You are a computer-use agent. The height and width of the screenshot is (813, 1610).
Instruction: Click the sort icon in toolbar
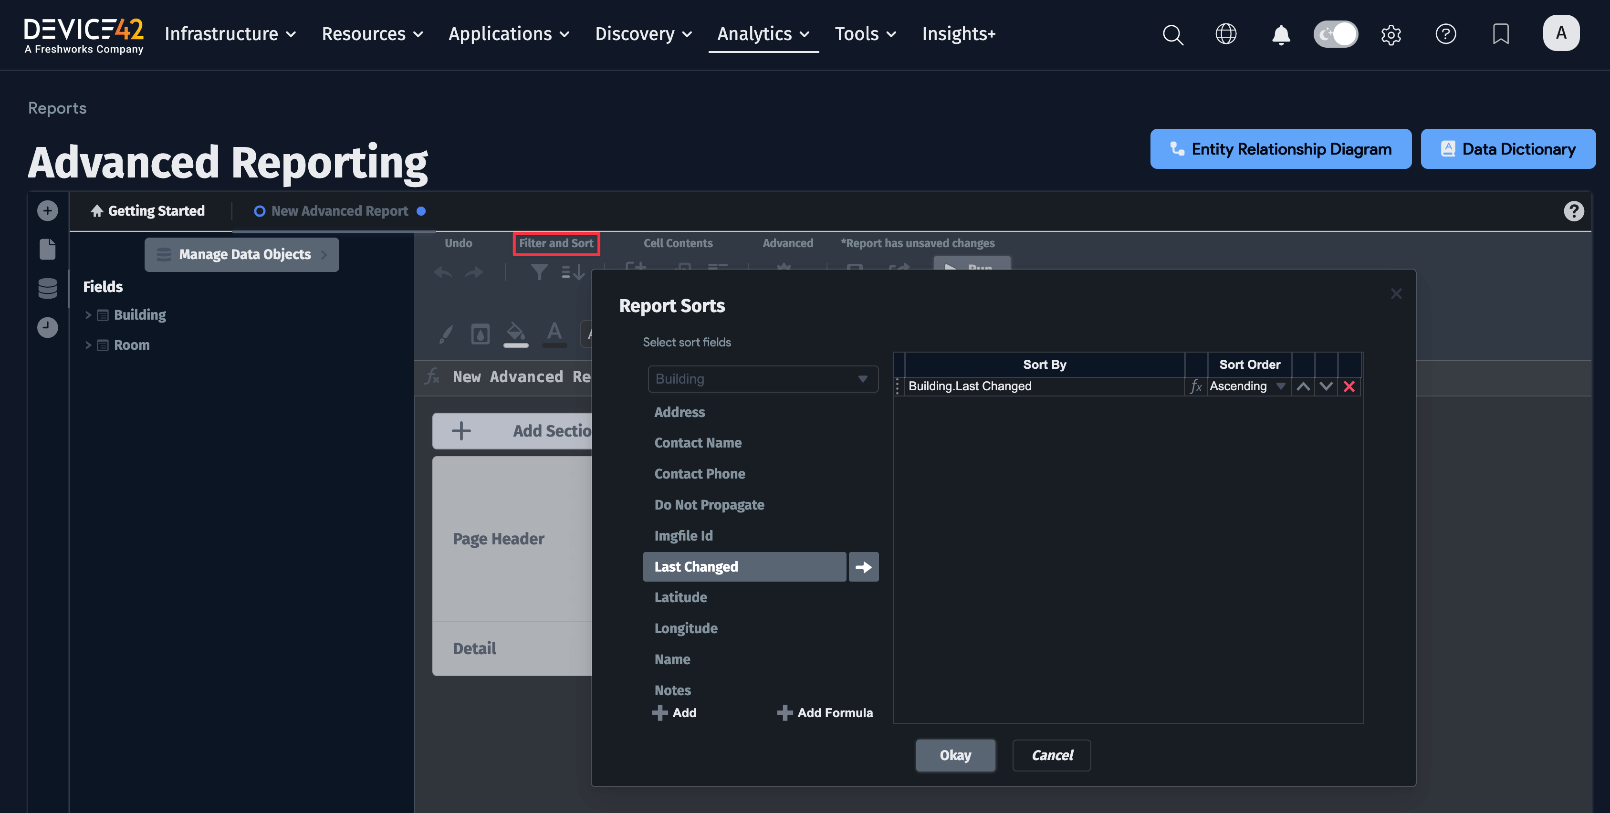573,272
